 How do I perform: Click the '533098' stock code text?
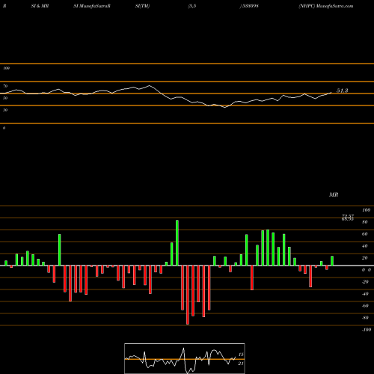(x=250, y=6)
